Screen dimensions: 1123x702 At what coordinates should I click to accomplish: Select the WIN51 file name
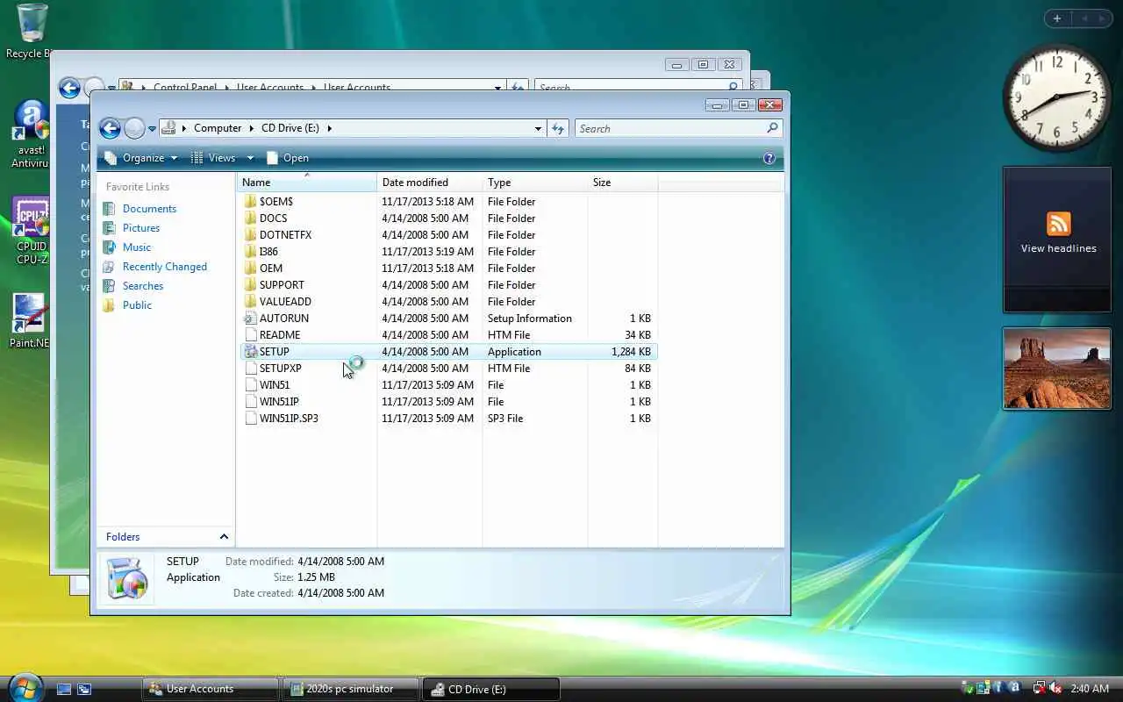pyautogui.click(x=275, y=385)
